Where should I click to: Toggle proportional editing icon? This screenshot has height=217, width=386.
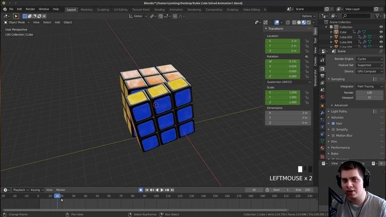(175, 16)
